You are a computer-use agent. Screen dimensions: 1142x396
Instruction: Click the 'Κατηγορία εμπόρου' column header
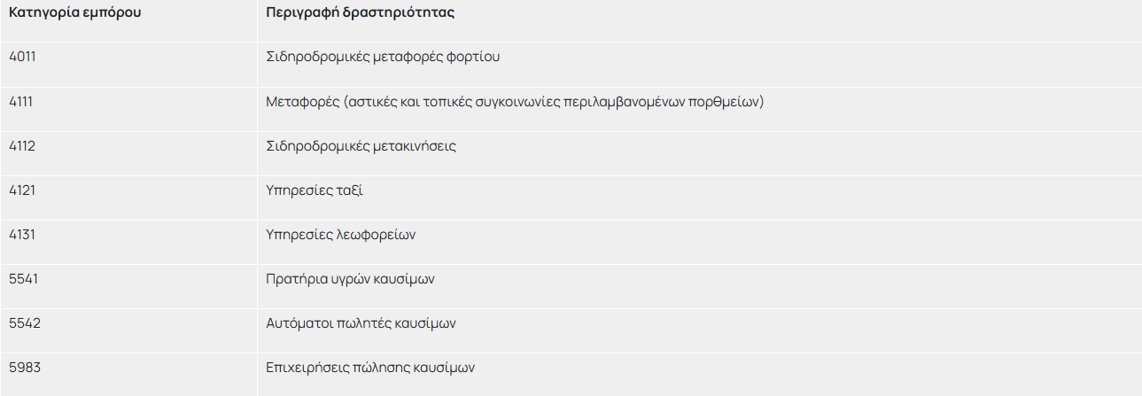[x=74, y=13]
